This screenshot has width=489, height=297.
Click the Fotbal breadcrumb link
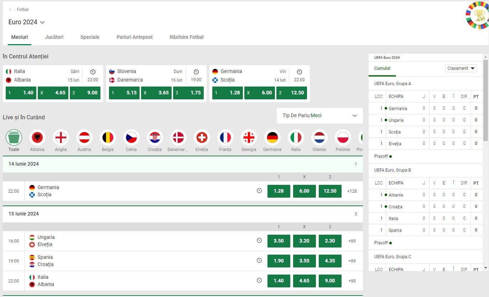23,10
